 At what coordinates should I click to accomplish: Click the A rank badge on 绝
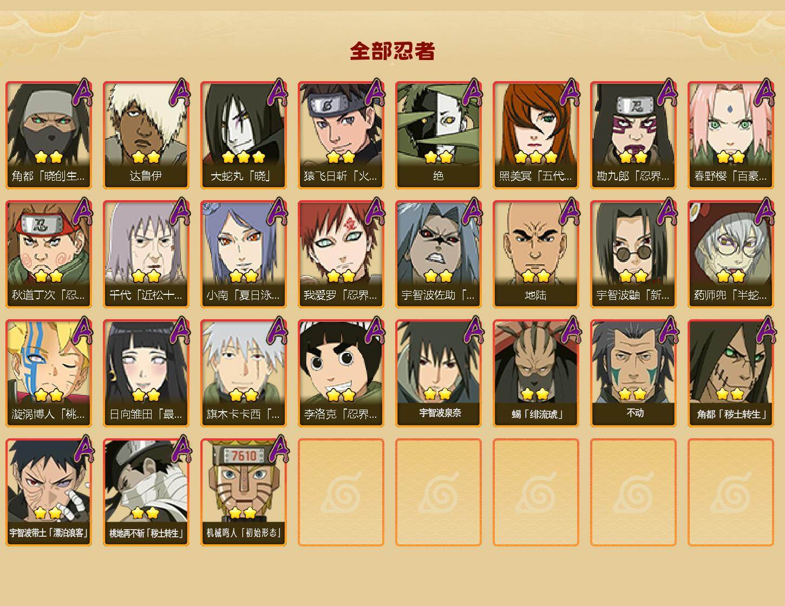click(x=472, y=93)
